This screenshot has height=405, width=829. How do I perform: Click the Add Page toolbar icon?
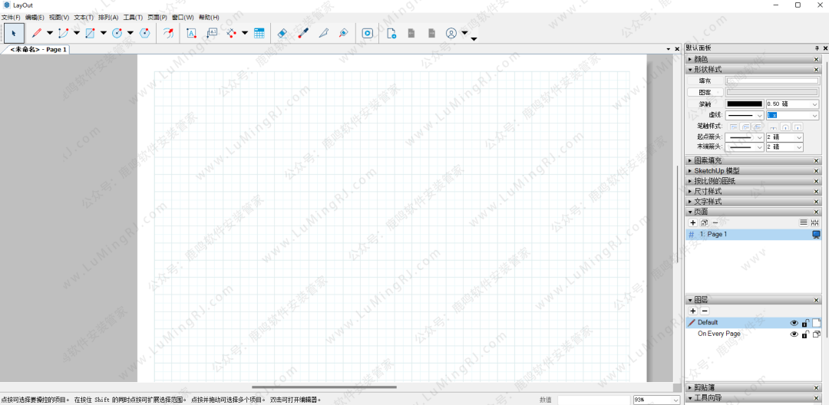391,33
